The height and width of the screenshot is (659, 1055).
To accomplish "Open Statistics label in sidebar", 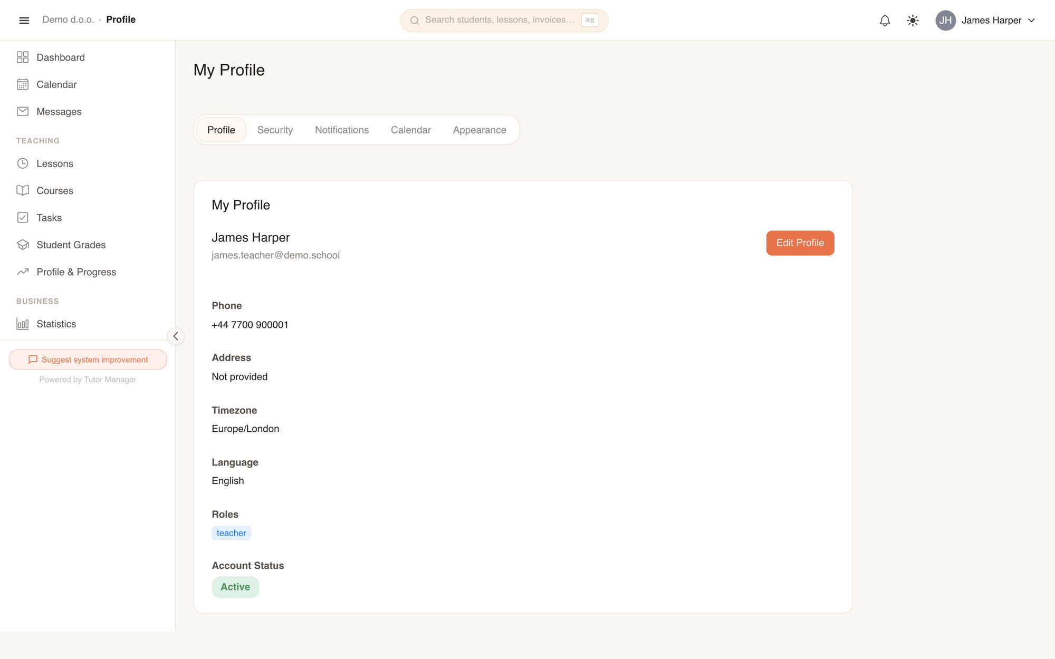I will [56, 324].
